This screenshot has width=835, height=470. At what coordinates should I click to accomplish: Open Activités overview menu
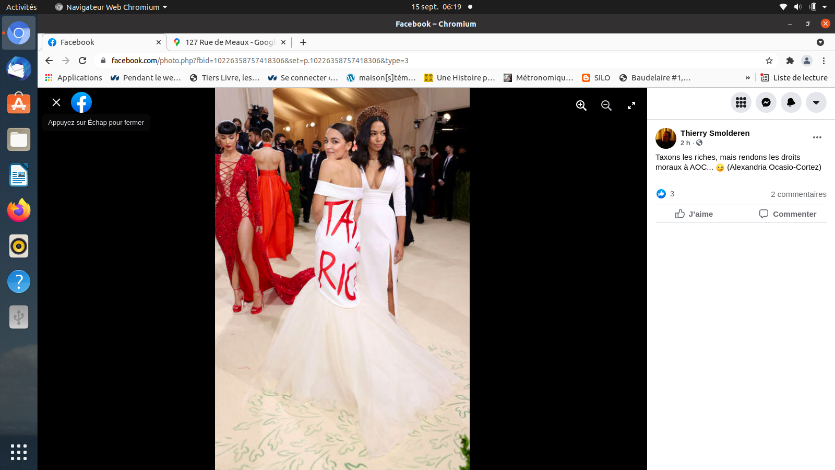point(21,7)
